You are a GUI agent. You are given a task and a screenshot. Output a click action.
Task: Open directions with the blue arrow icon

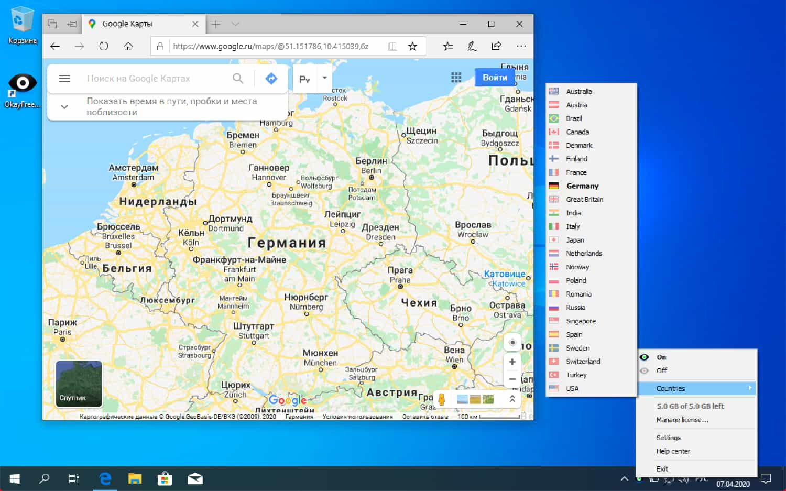pos(271,79)
